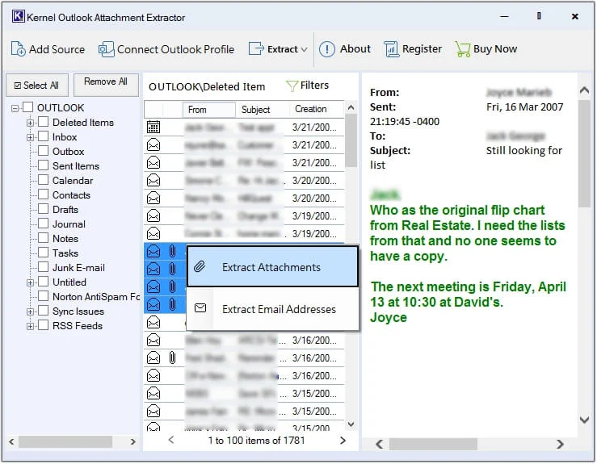Click the Extract toolbar icon
597x464 pixels.
pos(256,49)
